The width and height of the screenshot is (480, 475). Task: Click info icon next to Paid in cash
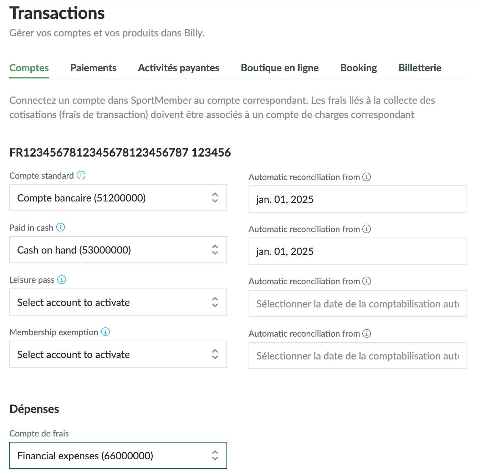pos(61,228)
